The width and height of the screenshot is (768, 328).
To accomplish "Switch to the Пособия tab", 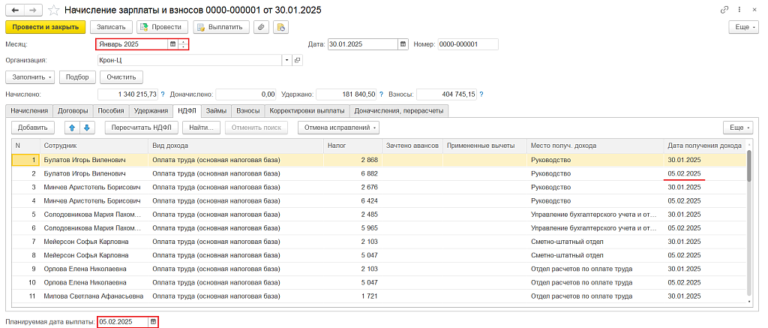I will (x=111, y=111).
